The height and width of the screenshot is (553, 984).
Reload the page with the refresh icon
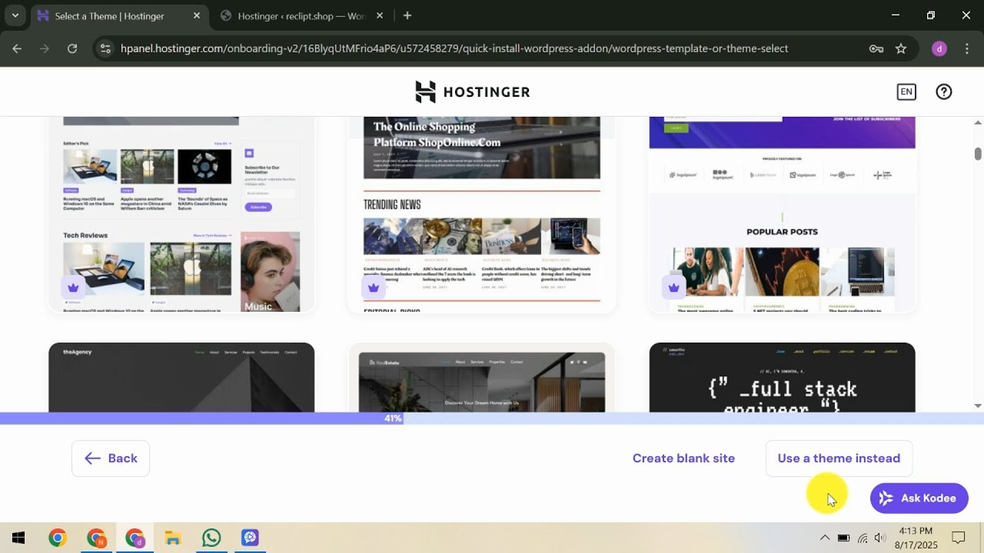coord(72,48)
